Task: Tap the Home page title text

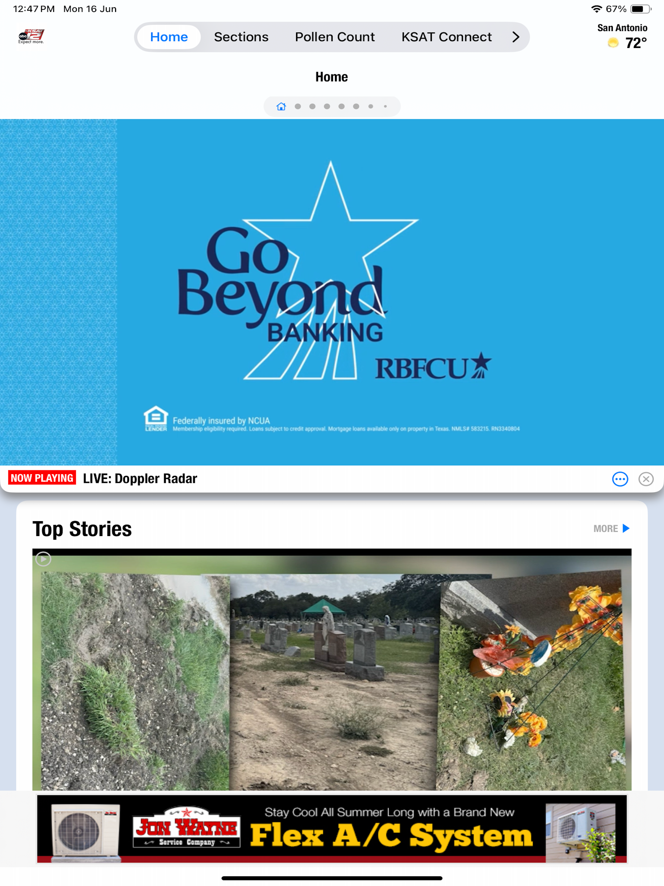Action: pos(332,77)
